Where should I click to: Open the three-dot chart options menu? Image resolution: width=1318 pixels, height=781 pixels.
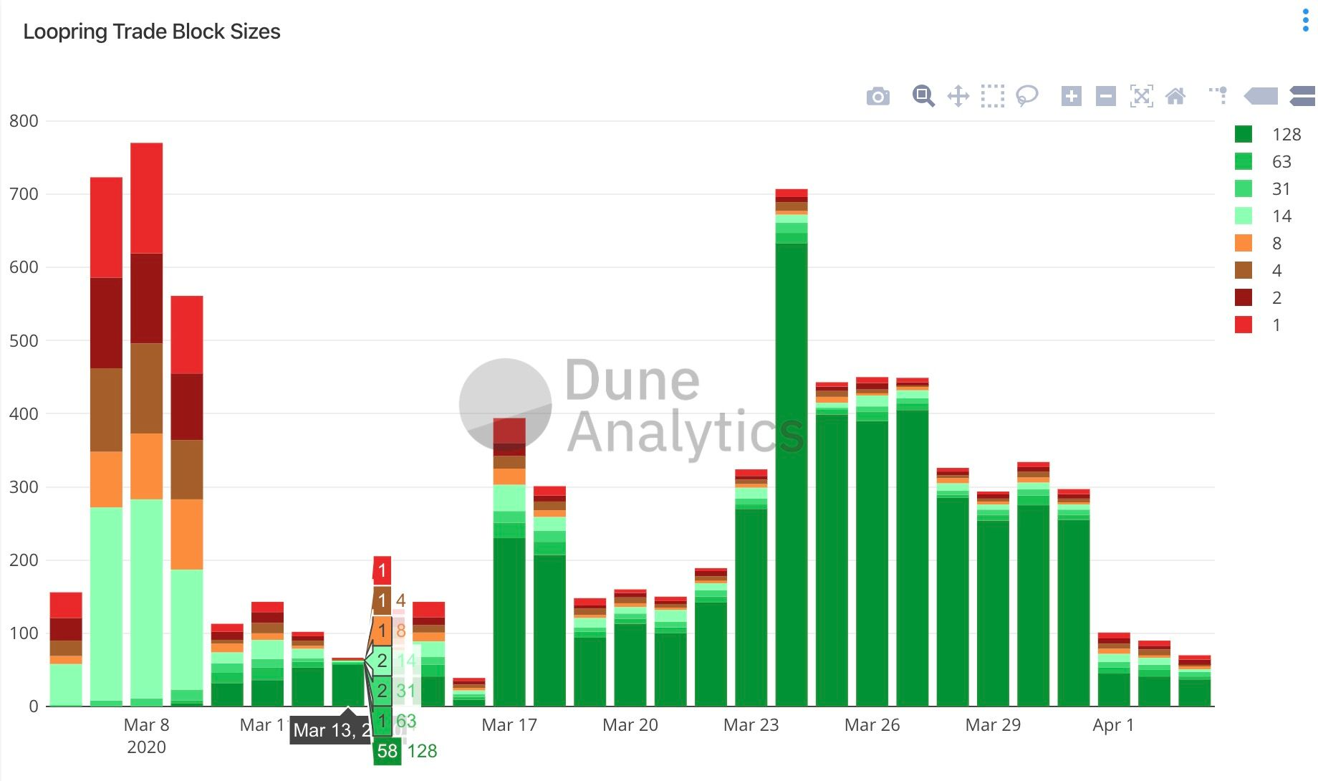(1305, 21)
